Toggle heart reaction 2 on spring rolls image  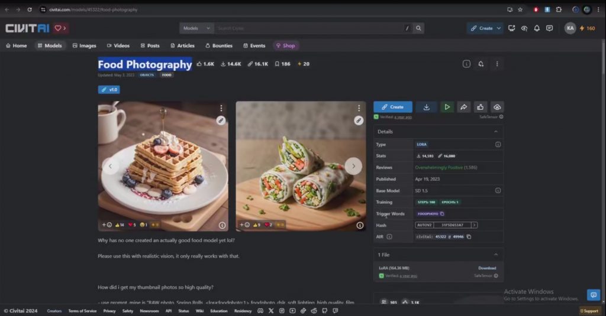click(x=268, y=225)
